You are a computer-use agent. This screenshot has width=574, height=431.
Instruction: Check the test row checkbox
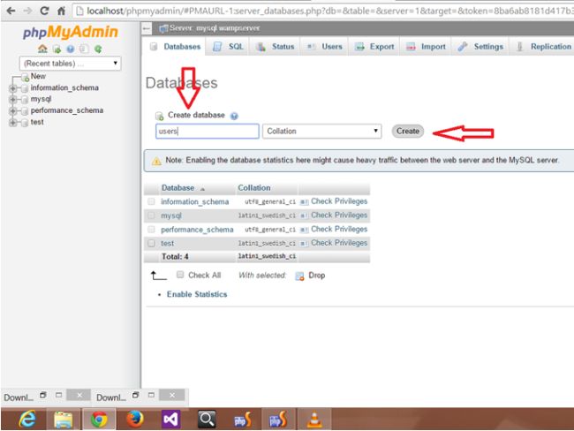tap(151, 243)
